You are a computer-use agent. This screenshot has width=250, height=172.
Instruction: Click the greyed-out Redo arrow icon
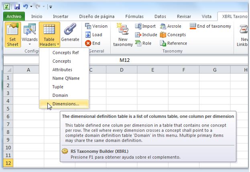(38, 7)
